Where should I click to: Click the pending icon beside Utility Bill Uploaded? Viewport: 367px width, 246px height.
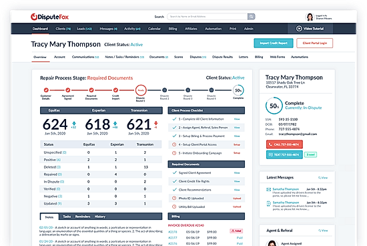pyautogui.click(x=174, y=207)
